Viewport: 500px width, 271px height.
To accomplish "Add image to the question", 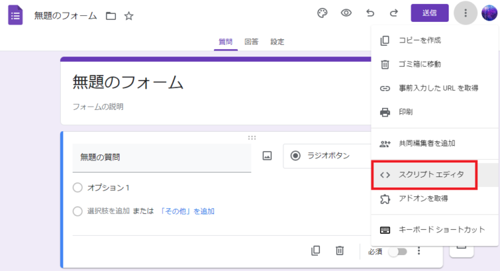I will [x=267, y=156].
